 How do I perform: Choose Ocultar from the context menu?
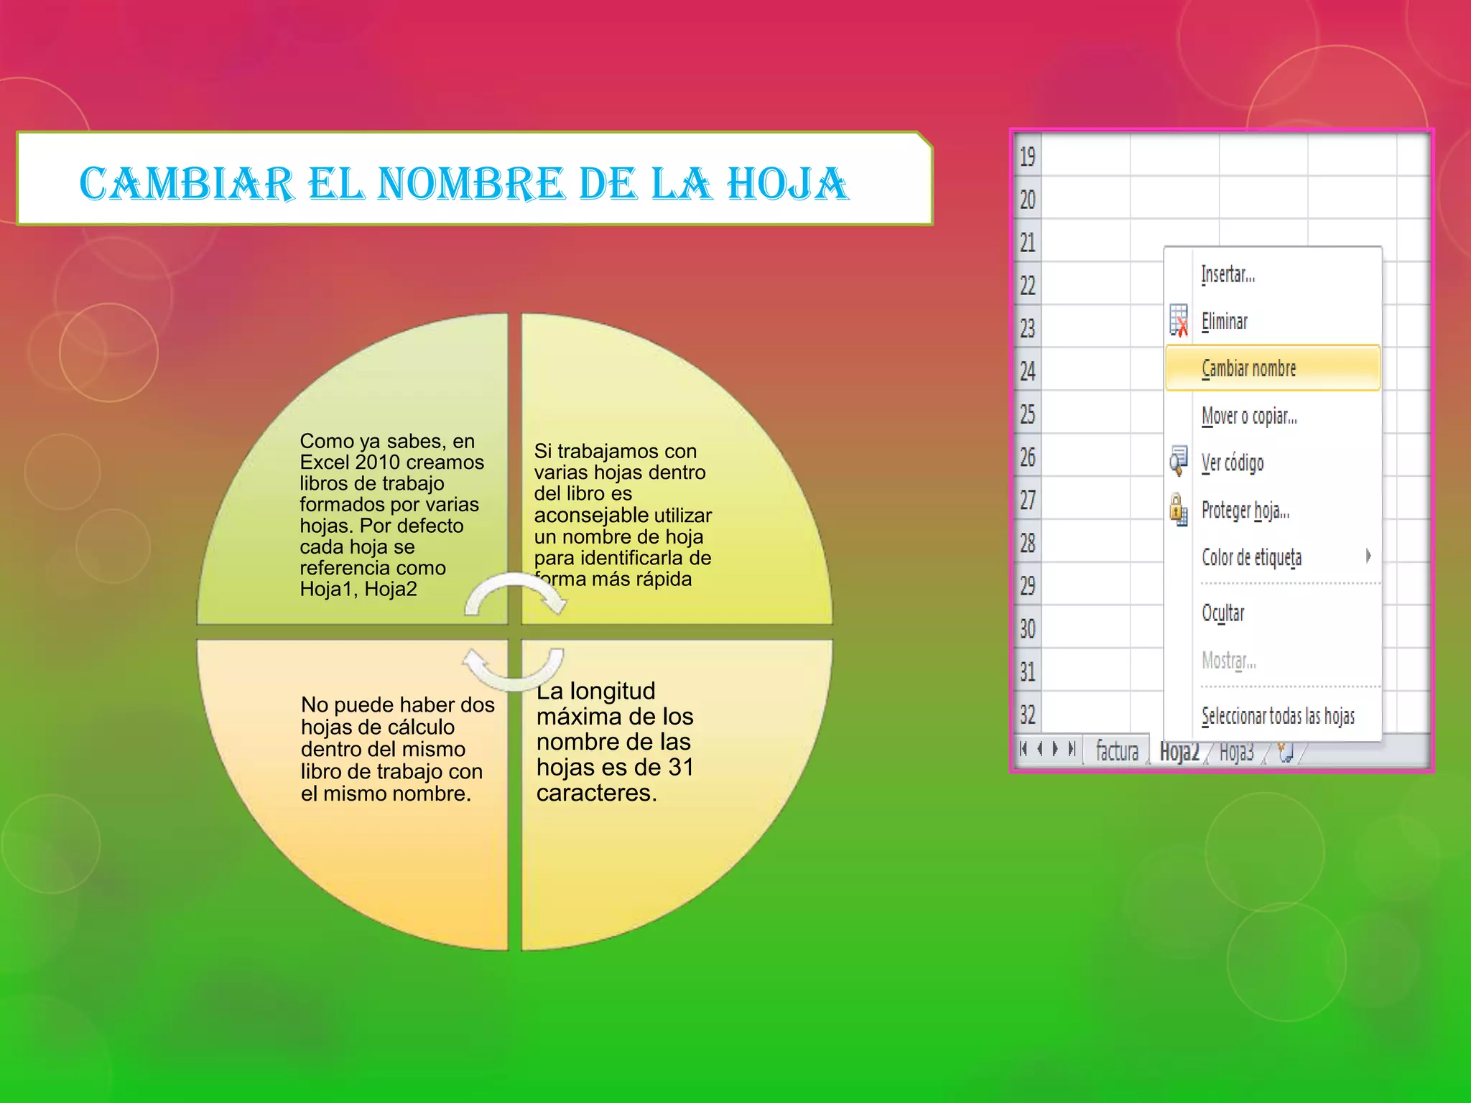(1273, 613)
